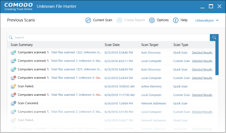
Task: Click status icon of the 6/25/2018 4:52:11 PM scan
Action: click(13, 61)
